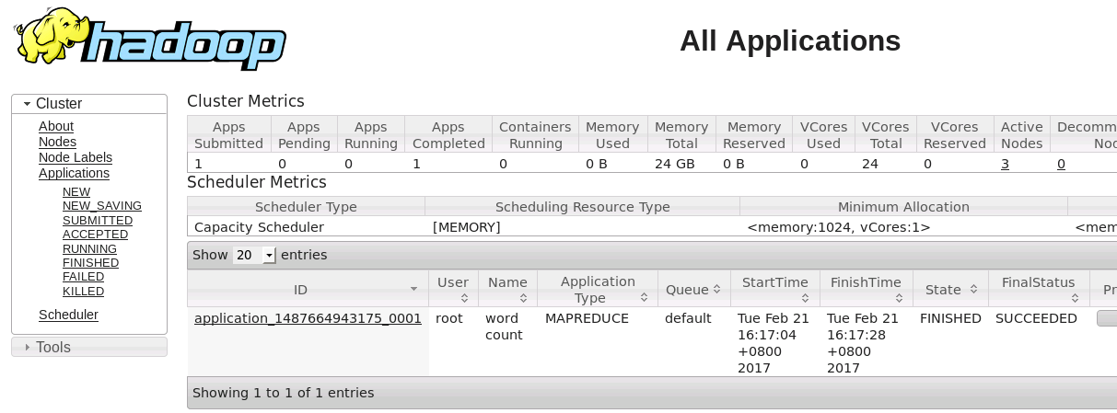Sort table by FinishTime column

(866, 289)
